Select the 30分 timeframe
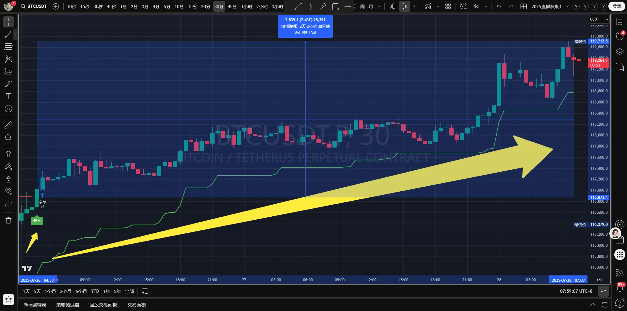 [219, 7]
